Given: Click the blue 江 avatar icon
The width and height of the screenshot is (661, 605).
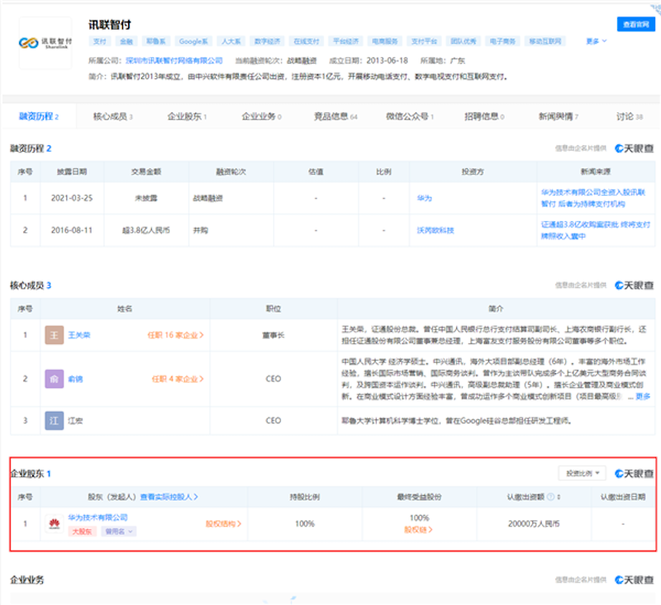Looking at the screenshot, I should [x=54, y=421].
